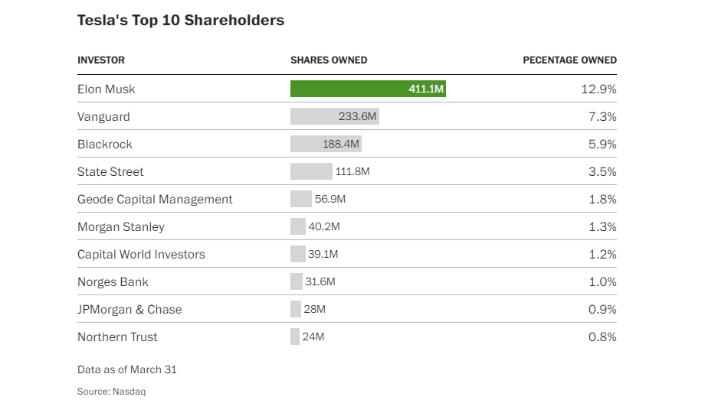Click the 12.9% percentage value
The width and height of the screenshot is (718, 400).
(598, 89)
